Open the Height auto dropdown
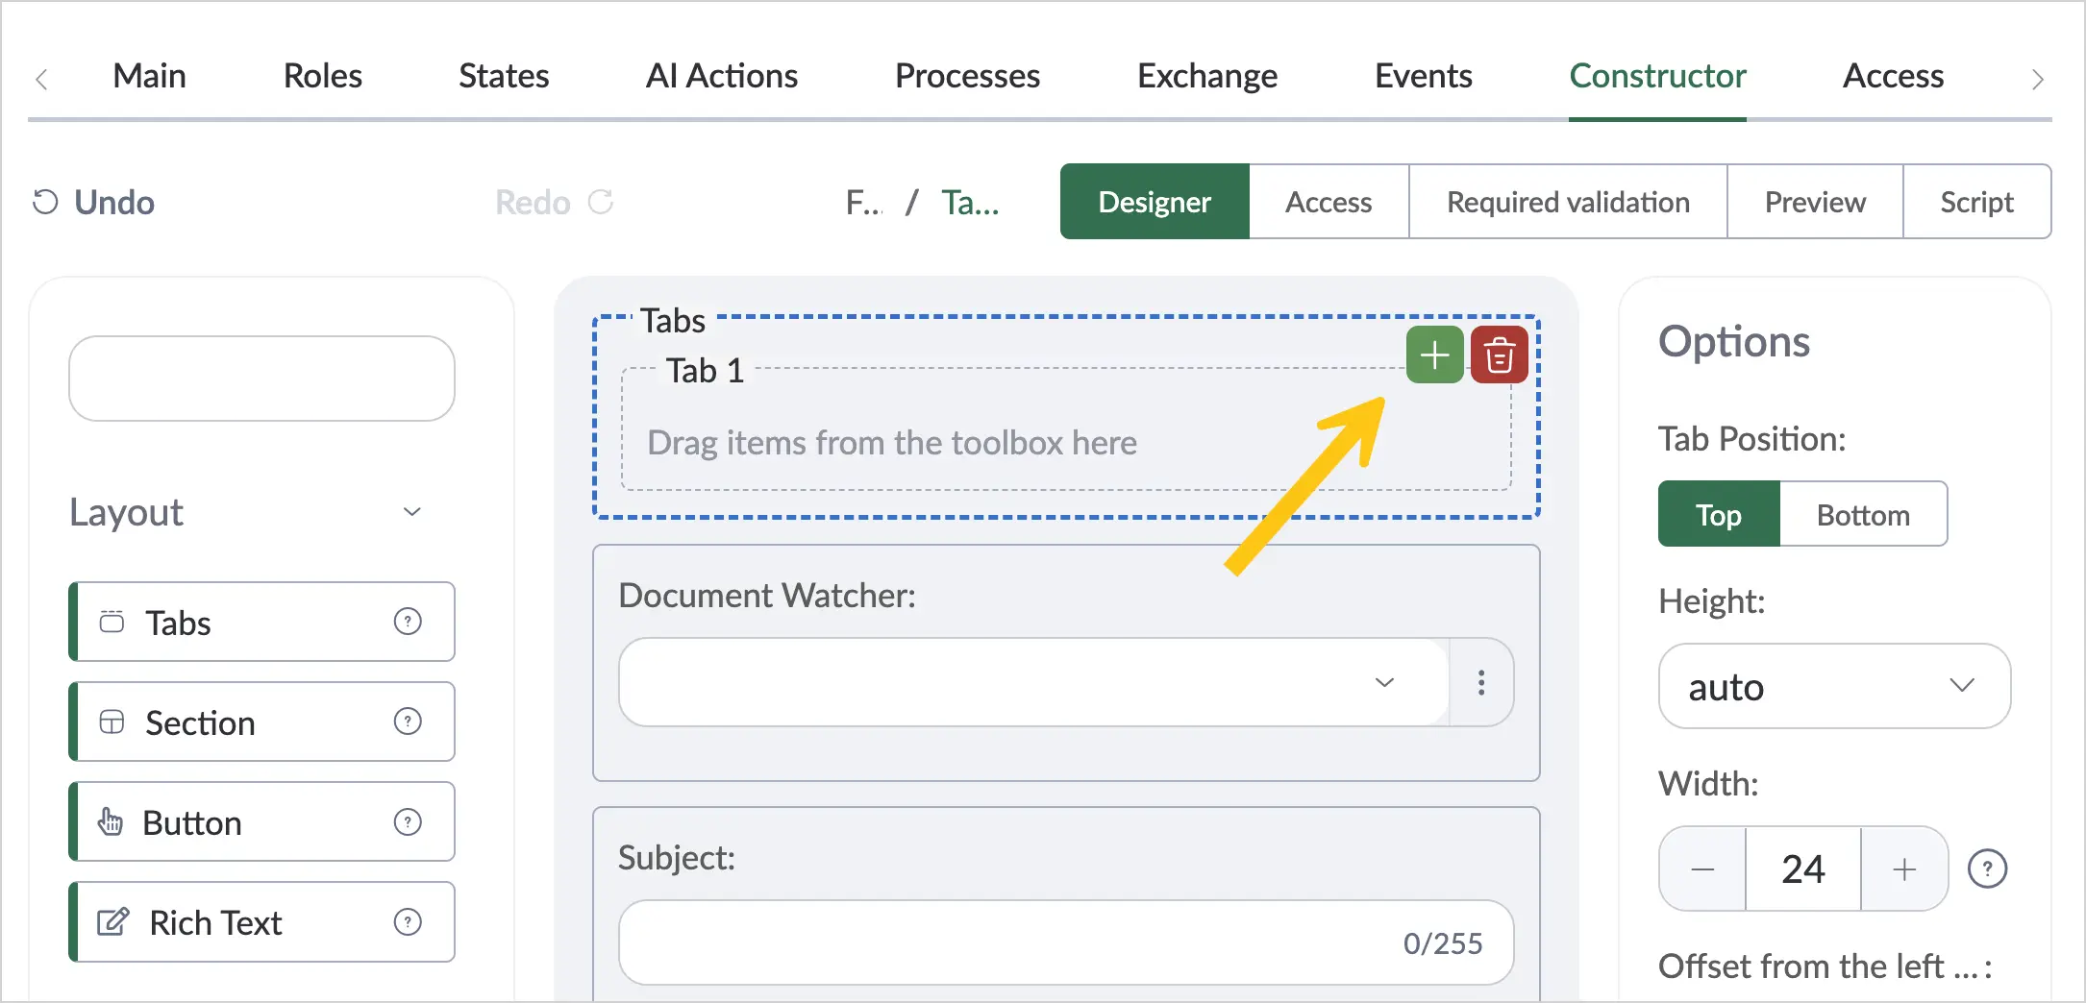Screen dimensions: 2086x1003 [1834, 686]
